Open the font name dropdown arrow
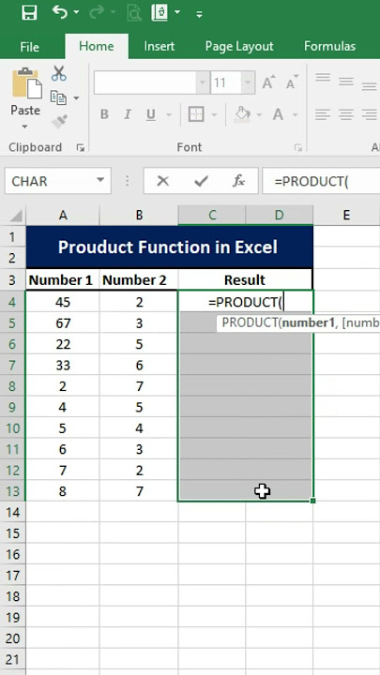The image size is (380, 675). pyautogui.click(x=203, y=82)
